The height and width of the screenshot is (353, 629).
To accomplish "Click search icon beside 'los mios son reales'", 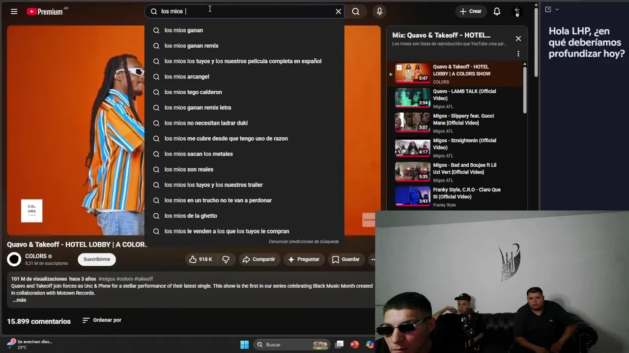I will click(x=156, y=169).
